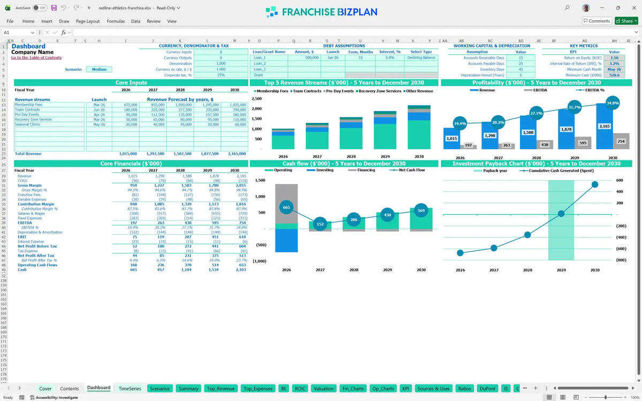This screenshot has height=401, width=642.
Task: Switch to the Top_Expenses sheet tab
Action: coord(258,389)
